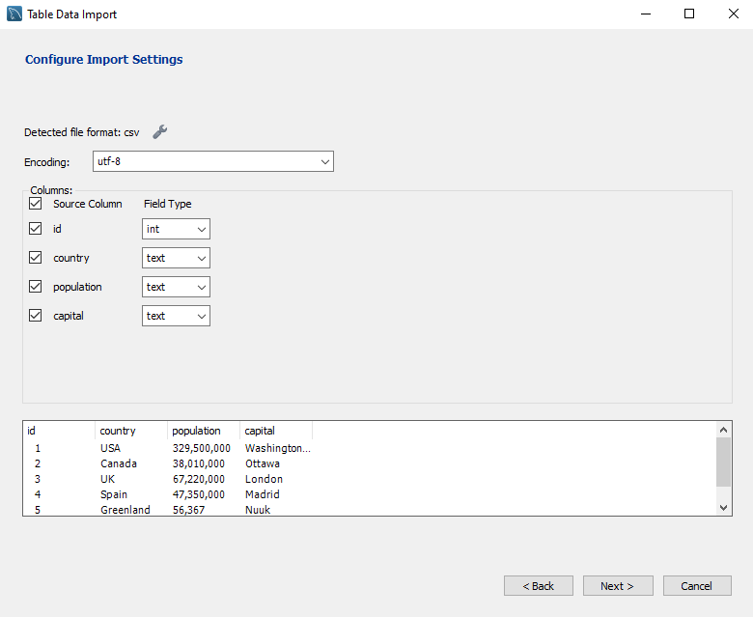Close the Table Data Import window
The width and height of the screenshot is (753, 617).
tap(734, 14)
